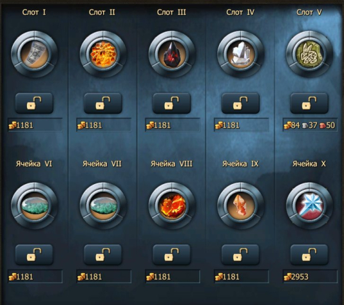Select the blue star emblem in Ячейка X

coord(309,206)
